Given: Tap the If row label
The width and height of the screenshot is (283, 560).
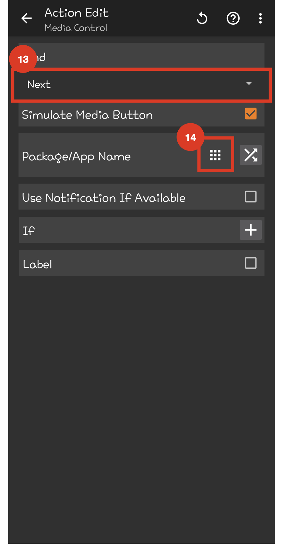Looking at the screenshot, I should click(28, 231).
